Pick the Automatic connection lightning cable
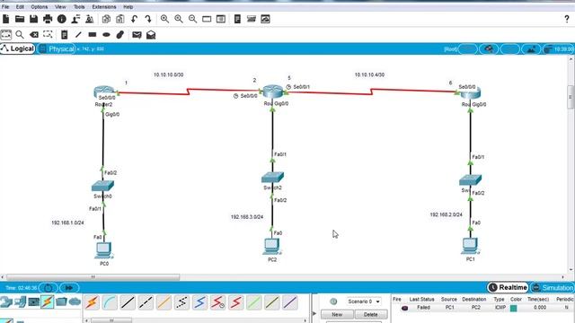The image size is (575, 323). coord(92,302)
